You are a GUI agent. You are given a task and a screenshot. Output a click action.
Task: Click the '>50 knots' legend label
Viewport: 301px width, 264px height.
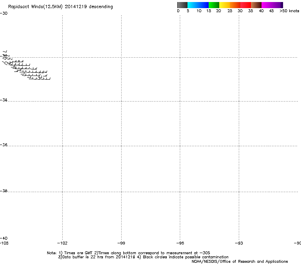click(x=289, y=11)
